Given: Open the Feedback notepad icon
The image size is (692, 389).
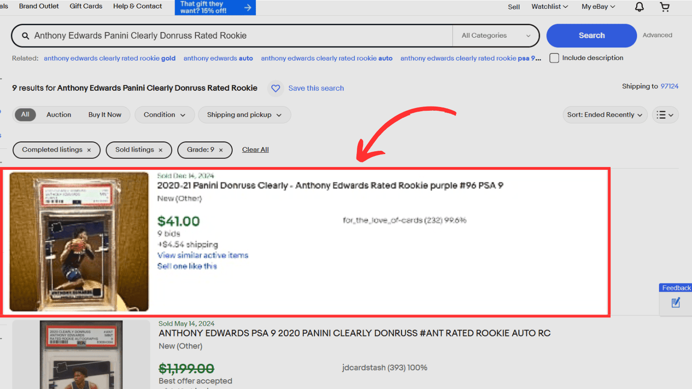Looking at the screenshot, I should pos(676,303).
